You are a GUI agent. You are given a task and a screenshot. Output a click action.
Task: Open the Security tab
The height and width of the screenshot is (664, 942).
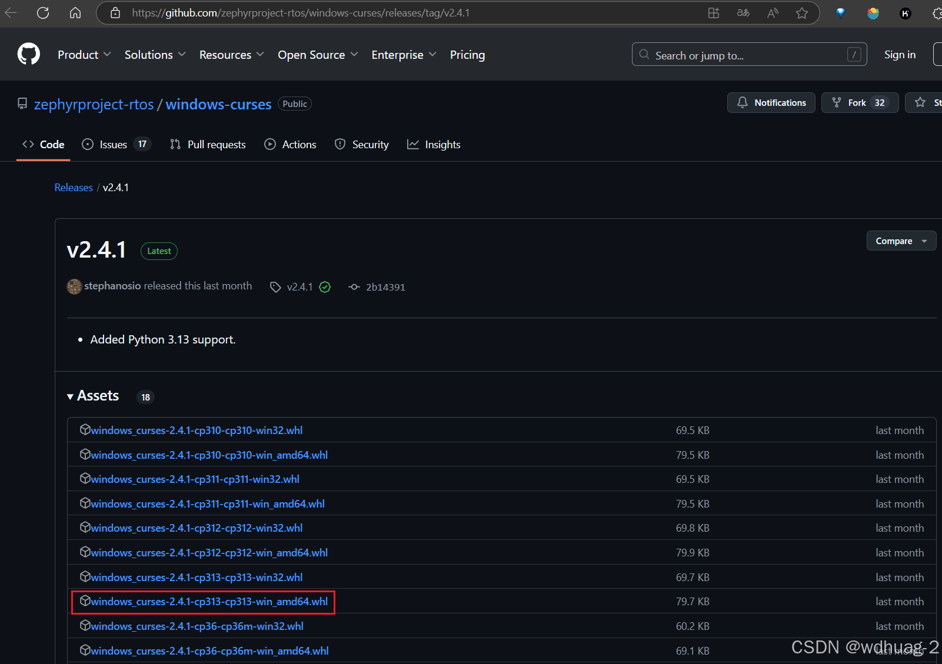pos(362,145)
